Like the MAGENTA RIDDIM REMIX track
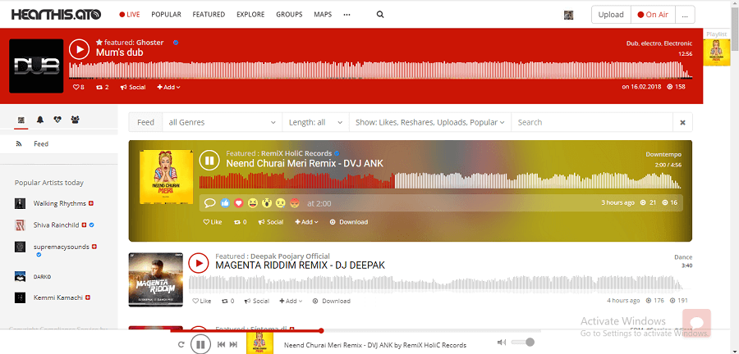 tap(202, 301)
